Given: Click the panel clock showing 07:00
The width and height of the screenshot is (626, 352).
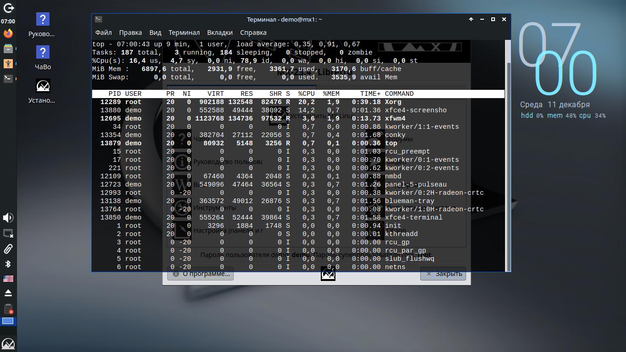Looking at the screenshot, I should pyautogui.click(x=8, y=21).
